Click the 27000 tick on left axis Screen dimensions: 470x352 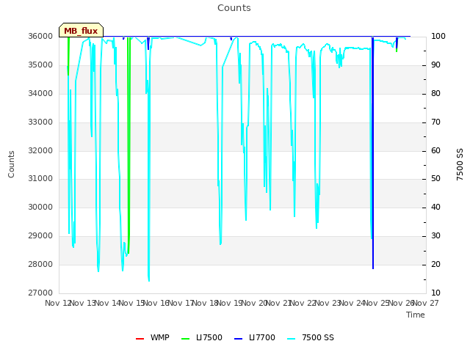pyautogui.click(x=40, y=293)
